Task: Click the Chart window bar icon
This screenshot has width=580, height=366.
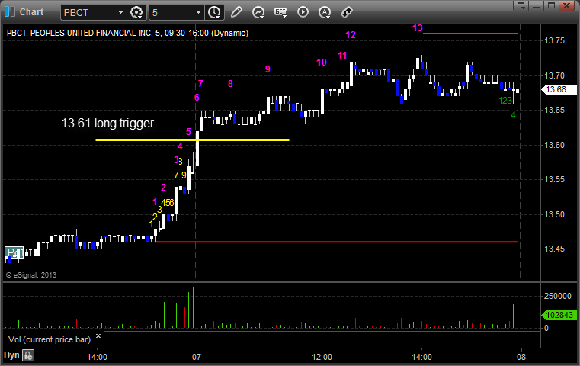Action: point(10,12)
